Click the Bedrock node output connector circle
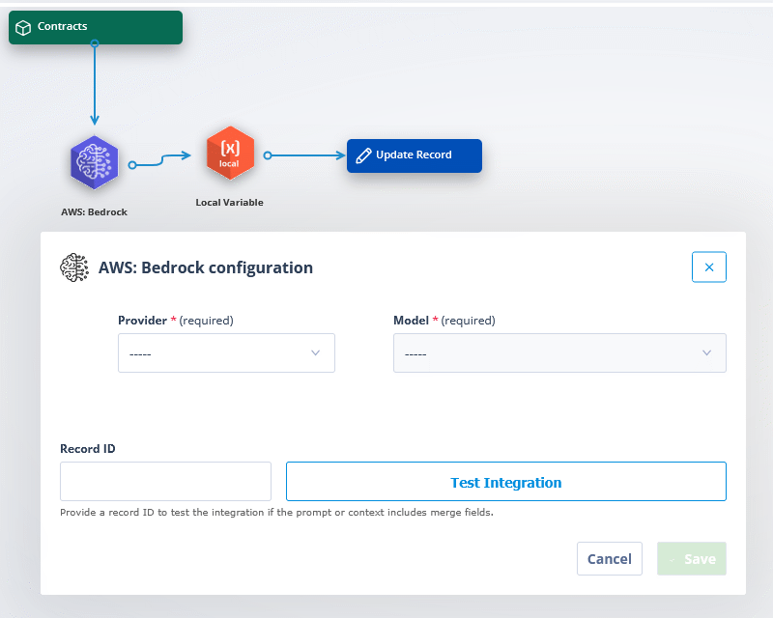This screenshot has width=773, height=618. 132,165
